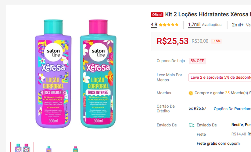Select the teal bottle thumbnail

(x=75, y=149)
